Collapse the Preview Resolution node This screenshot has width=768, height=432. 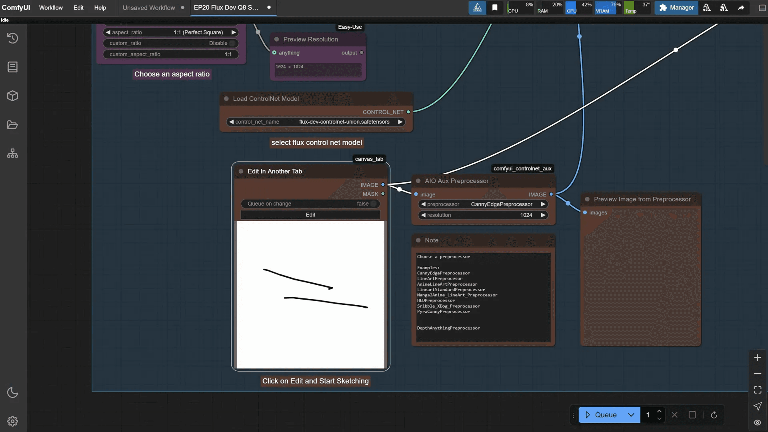pos(276,39)
